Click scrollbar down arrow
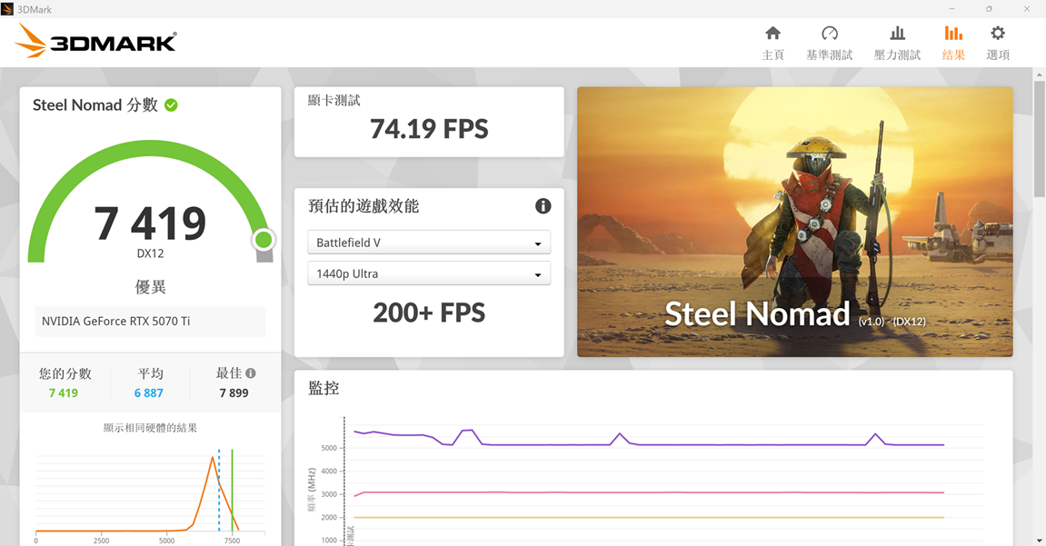Image resolution: width=1046 pixels, height=546 pixels. tap(1040, 541)
